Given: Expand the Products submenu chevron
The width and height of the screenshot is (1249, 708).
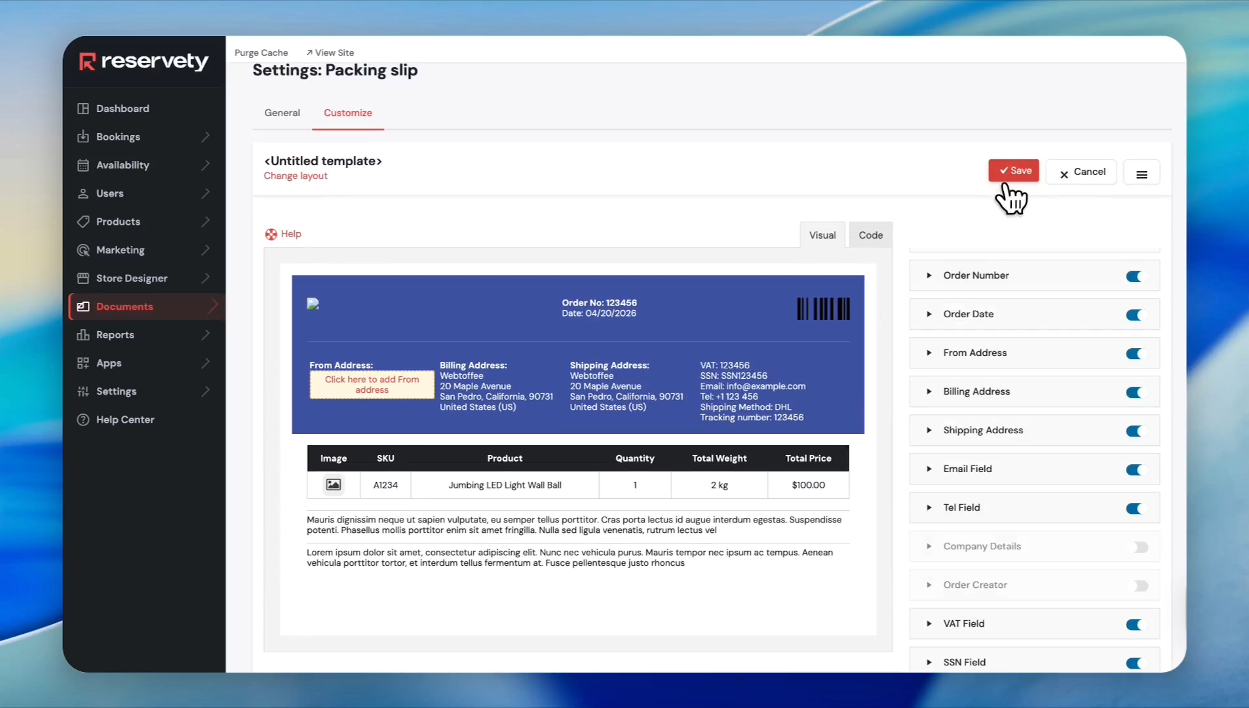Looking at the screenshot, I should [x=206, y=222].
